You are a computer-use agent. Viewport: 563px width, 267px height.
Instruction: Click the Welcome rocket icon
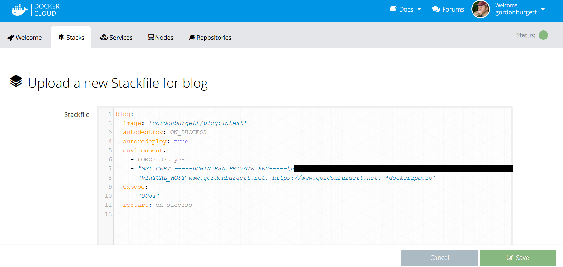click(x=11, y=38)
